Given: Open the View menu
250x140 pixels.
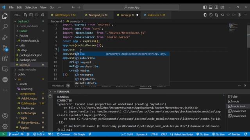Looking at the screenshot, I should [x=43, y=7].
